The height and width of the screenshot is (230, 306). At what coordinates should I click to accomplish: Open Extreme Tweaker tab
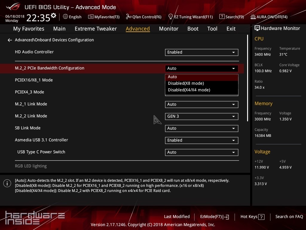(96, 29)
